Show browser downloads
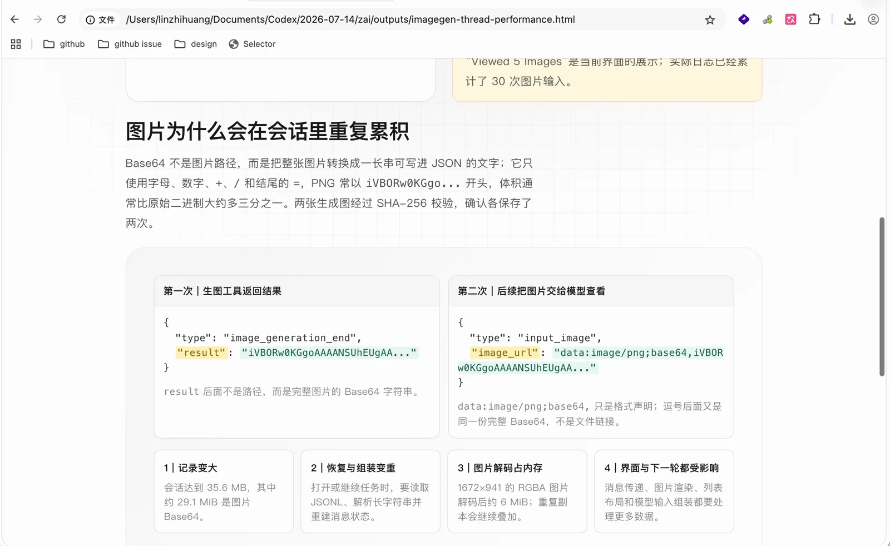The width and height of the screenshot is (890, 546). 849,19
